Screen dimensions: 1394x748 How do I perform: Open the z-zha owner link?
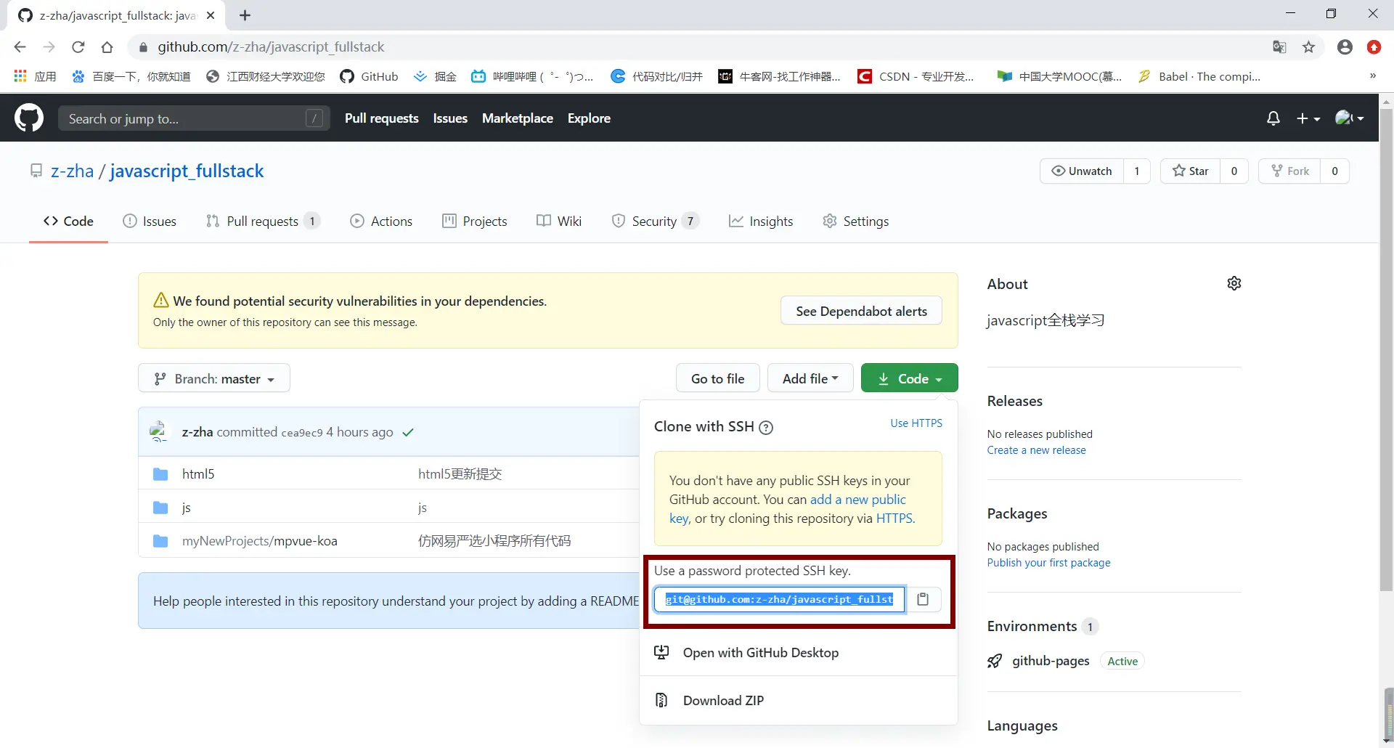click(72, 171)
